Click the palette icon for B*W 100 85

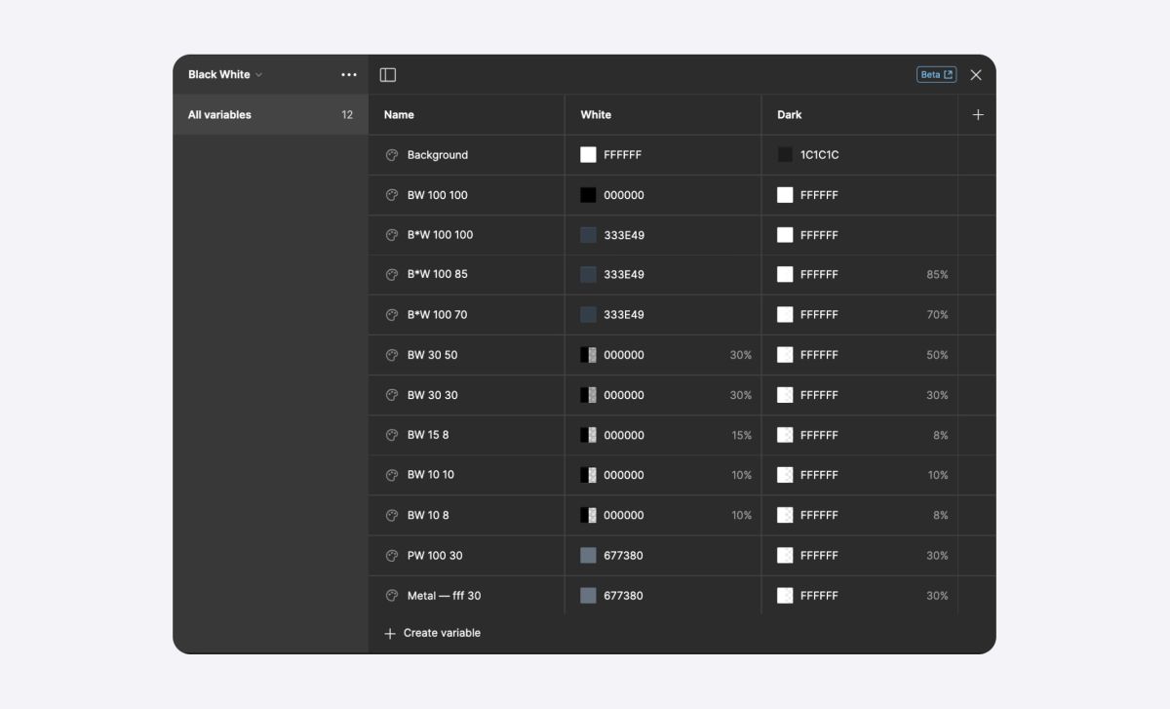[x=392, y=275]
